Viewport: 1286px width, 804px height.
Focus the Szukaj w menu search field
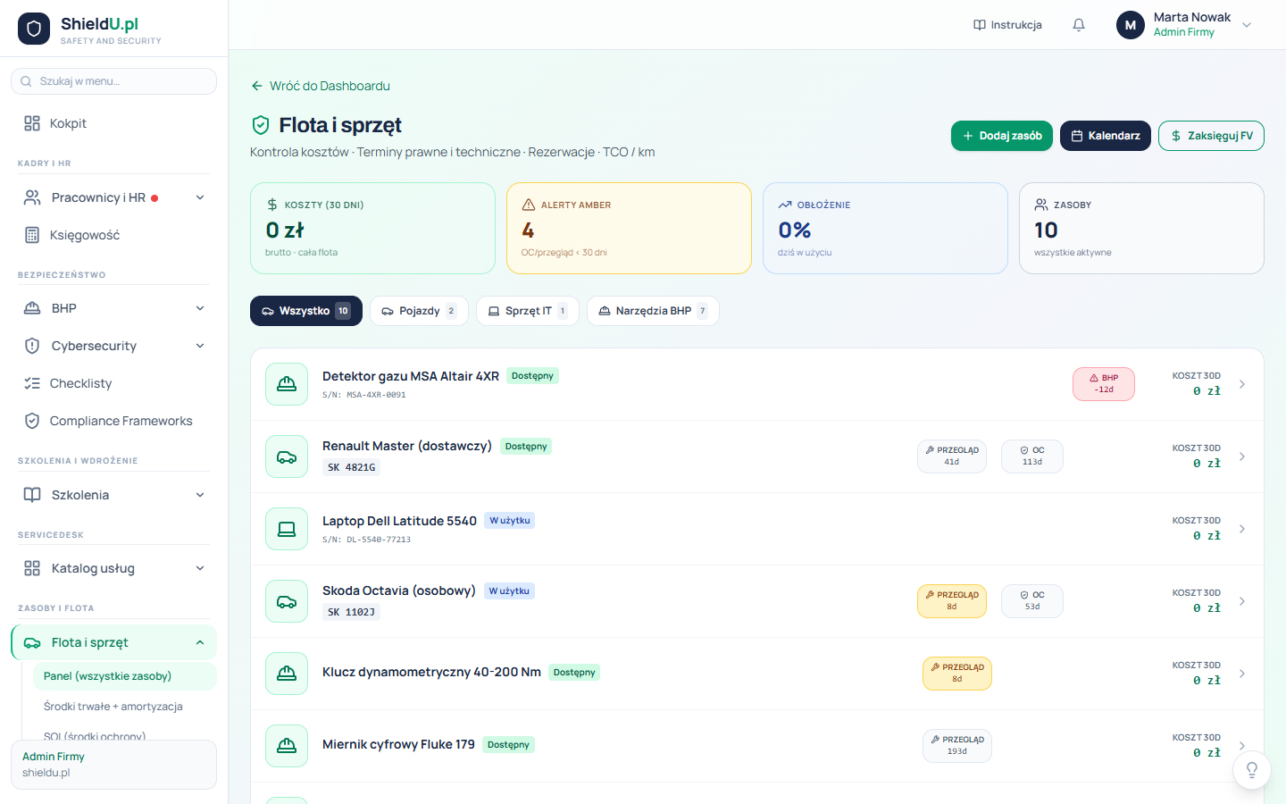pyautogui.click(x=113, y=81)
